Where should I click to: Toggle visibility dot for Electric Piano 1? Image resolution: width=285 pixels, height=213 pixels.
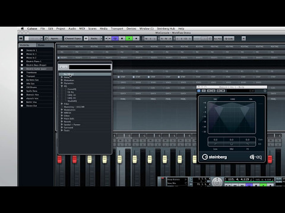(x=22, y=62)
